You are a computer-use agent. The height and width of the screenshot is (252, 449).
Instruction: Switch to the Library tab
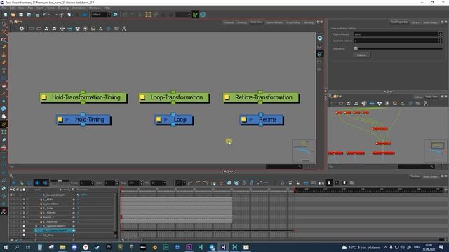click(415, 22)
